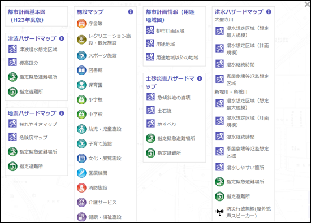Click the 図書館 book icon

[x=81, y=71]
